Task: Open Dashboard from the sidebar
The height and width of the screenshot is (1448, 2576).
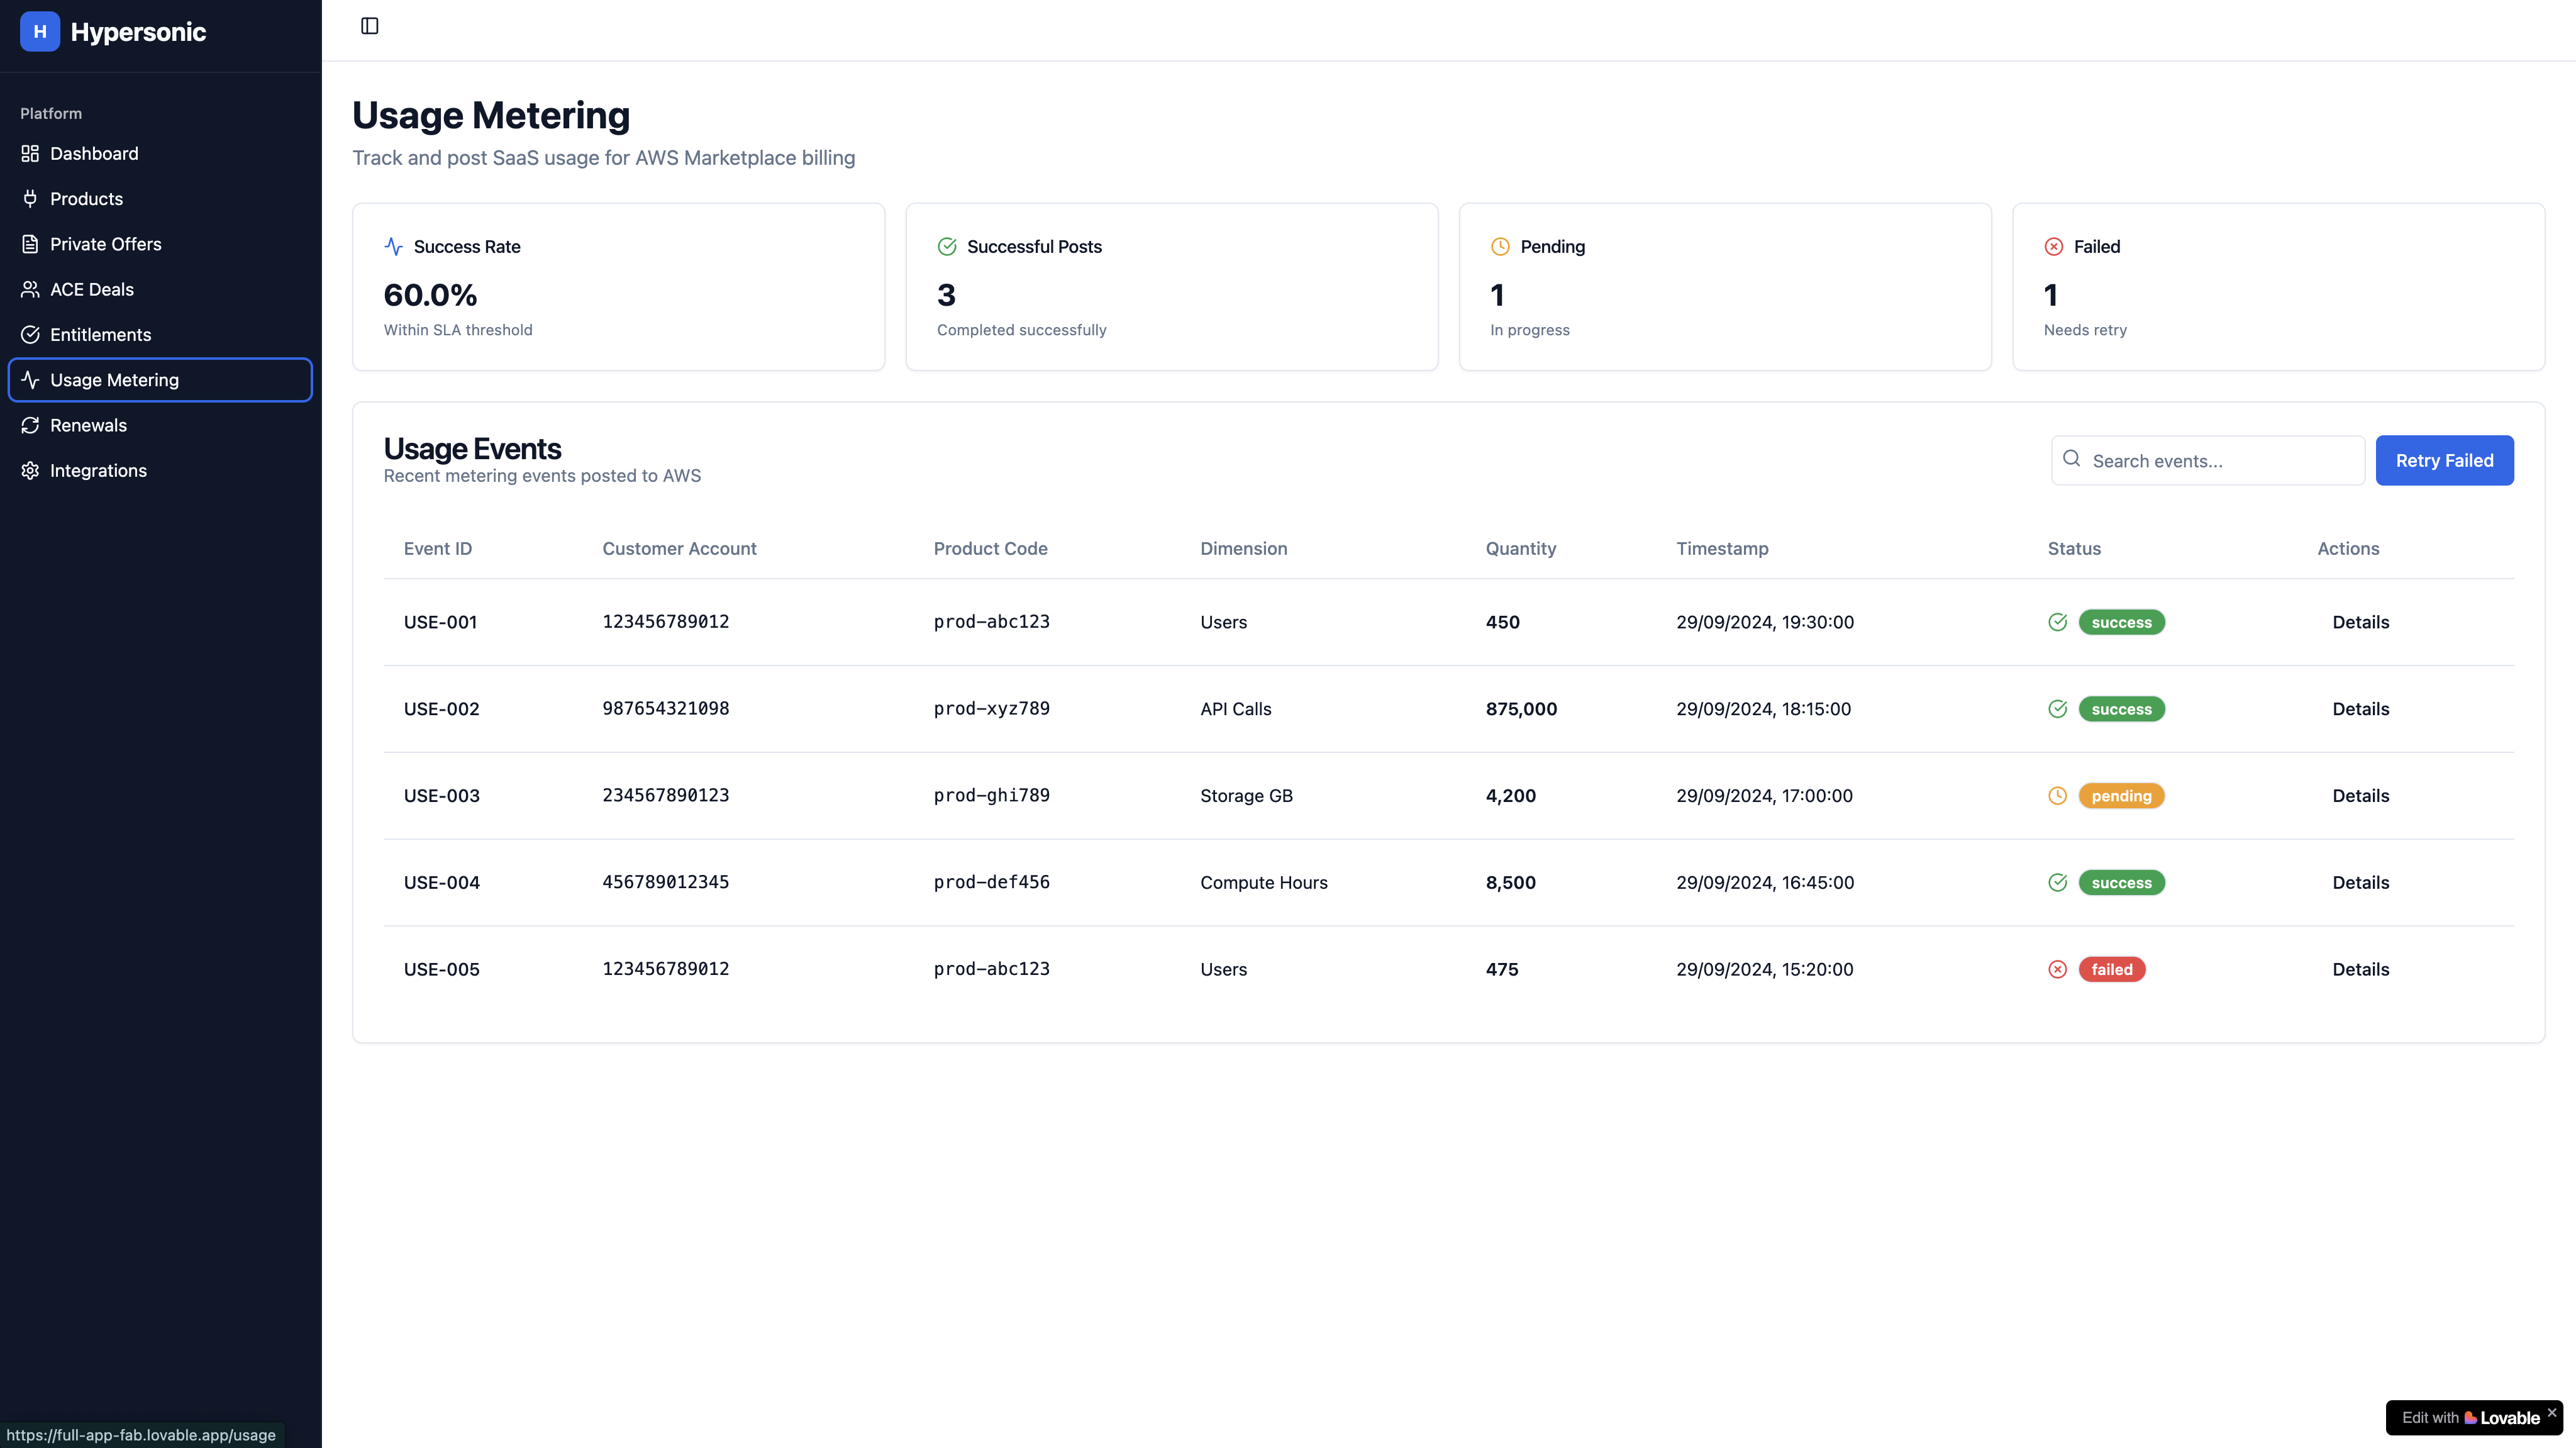Action: [94, 153]
